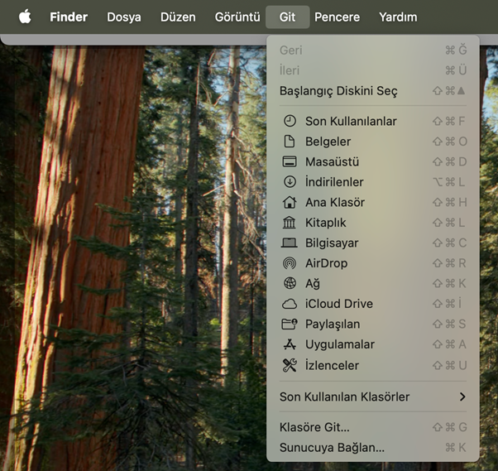The height and width of the screenshot is (471, 498).
Task: Click the AirDrop radar icon
Action: coord(289,263)
